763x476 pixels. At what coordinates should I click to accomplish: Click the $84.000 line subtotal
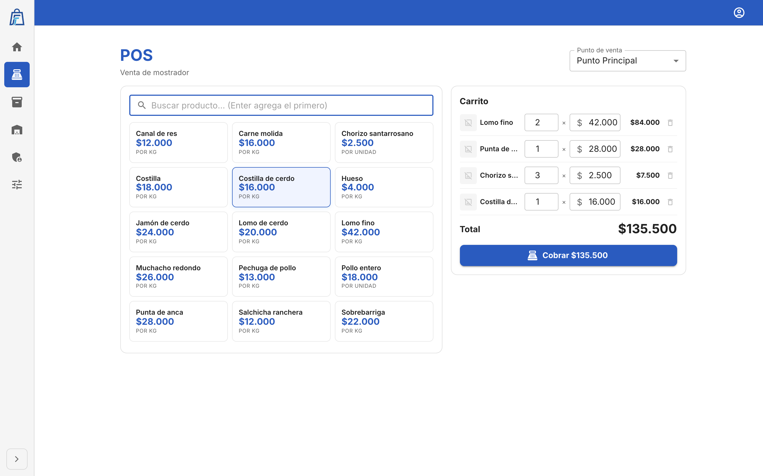[645, 122]
